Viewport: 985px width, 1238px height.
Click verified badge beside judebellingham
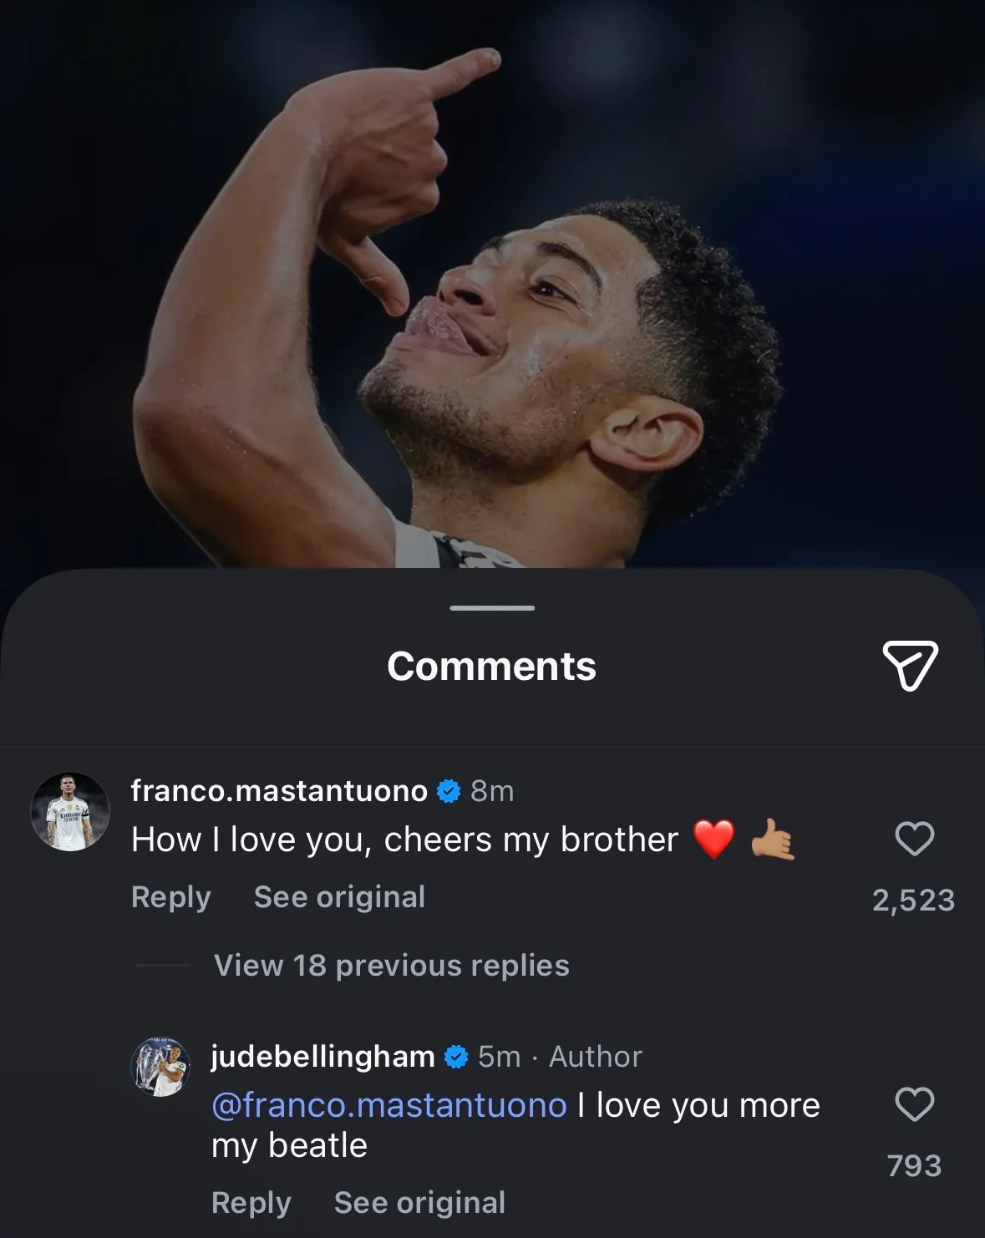[x=456, y=1057]
